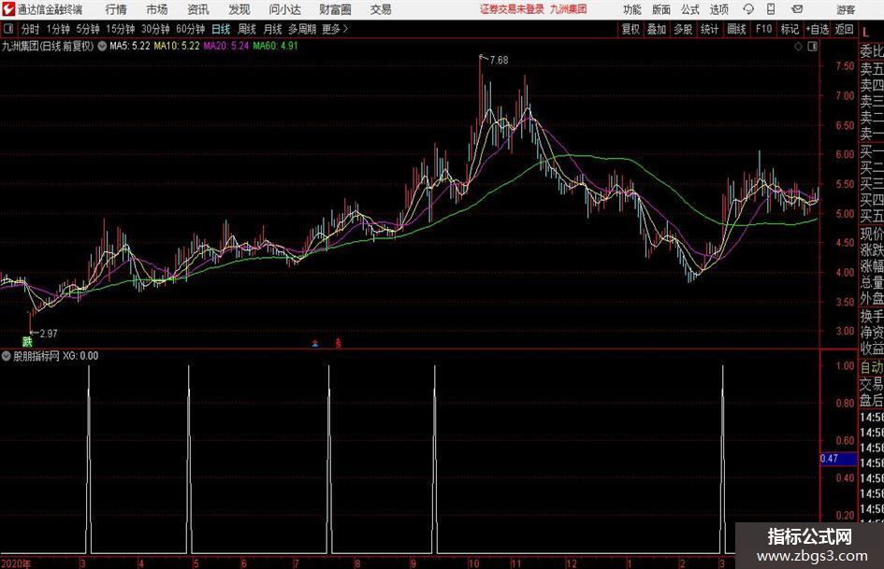884x569 pixels.
Task: Click the green 跌 marker below chart
Action: pyautogui.click(x=27, y=341)
